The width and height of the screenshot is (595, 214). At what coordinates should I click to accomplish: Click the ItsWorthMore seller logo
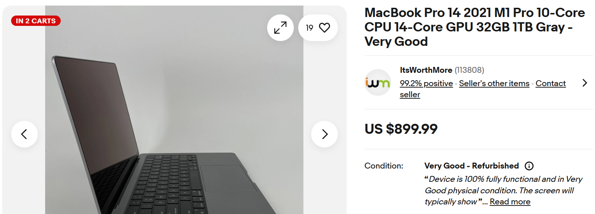378,82
